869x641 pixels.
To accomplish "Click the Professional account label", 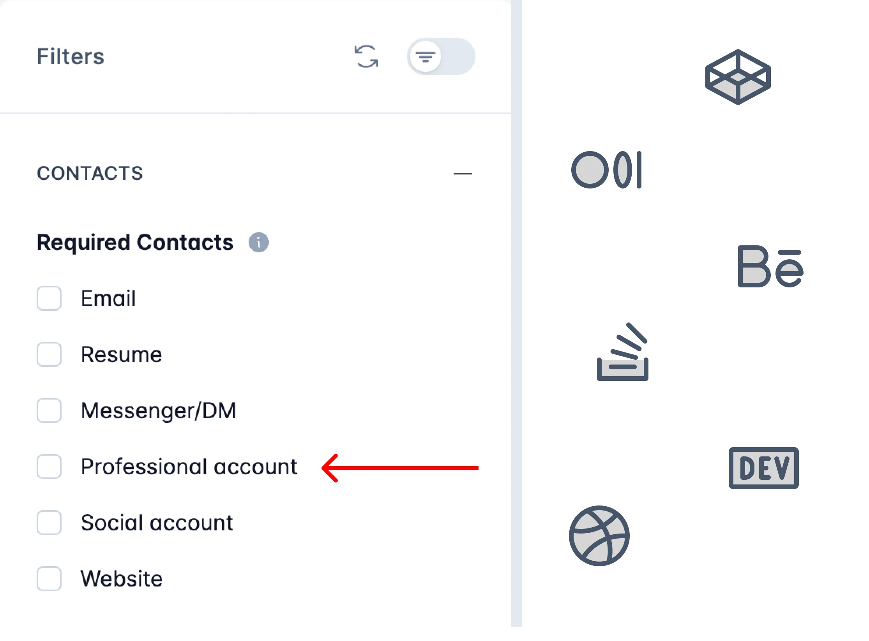I will 189,467.
